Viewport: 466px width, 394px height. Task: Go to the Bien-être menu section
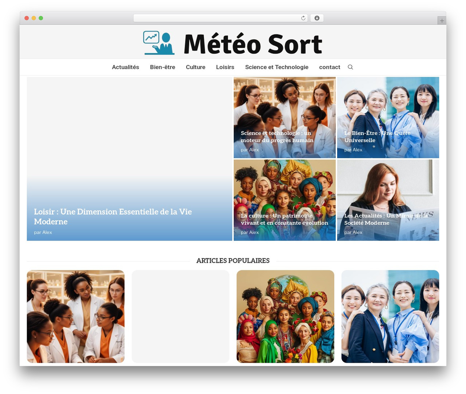(163, 67)
